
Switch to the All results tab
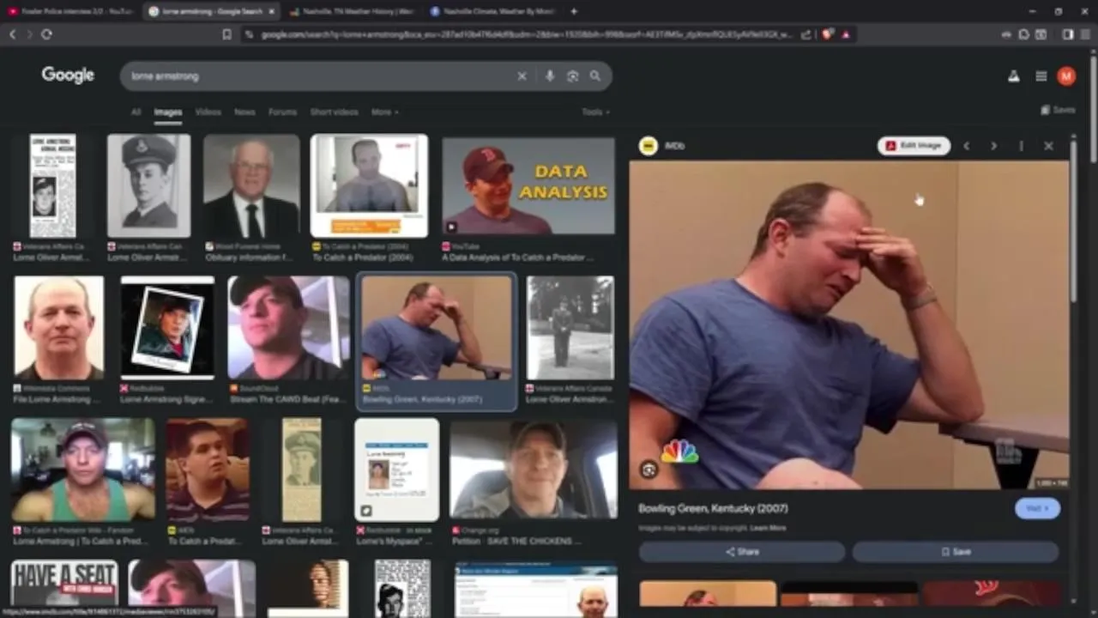136,112
